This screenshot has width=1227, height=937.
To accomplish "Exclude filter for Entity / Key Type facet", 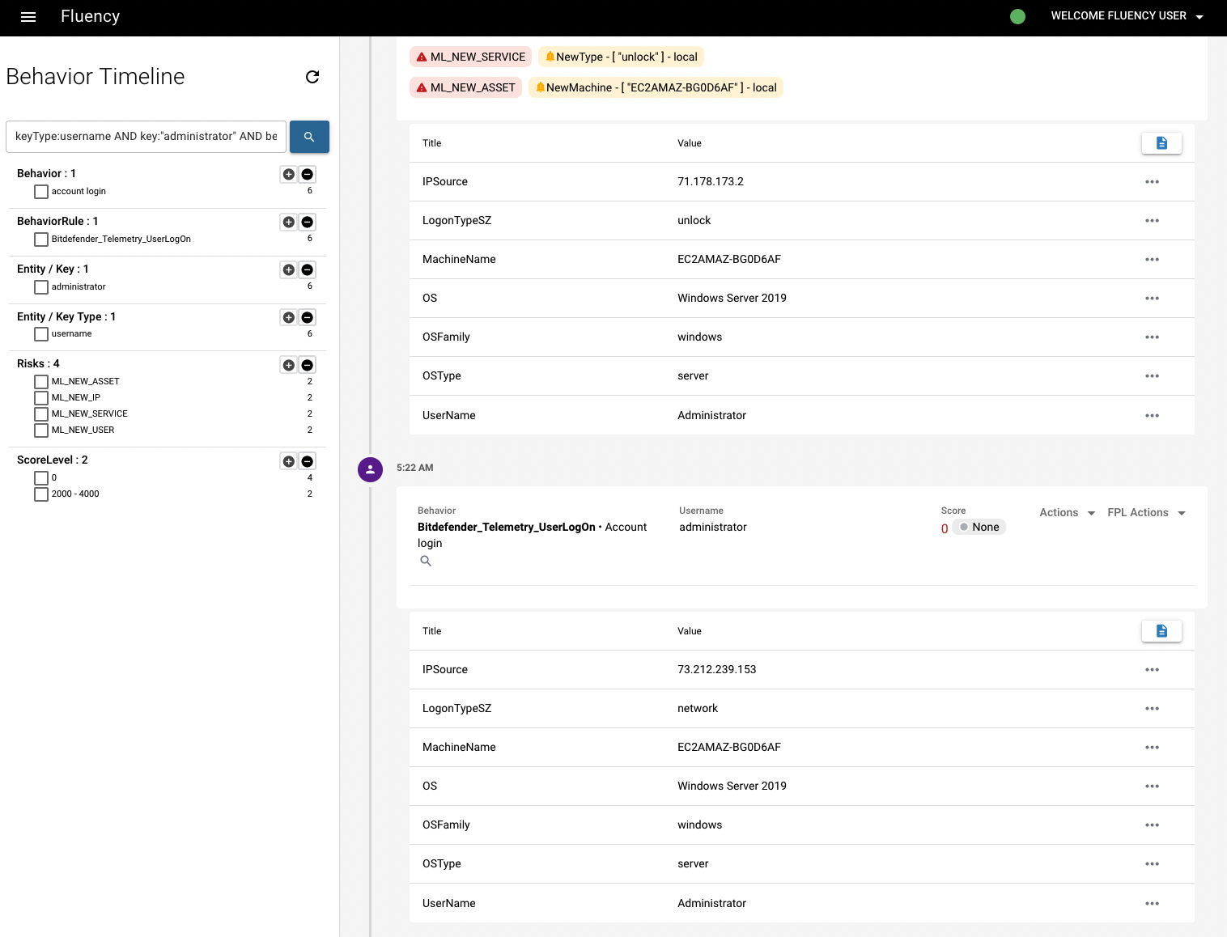I will pyautogui.click(x=308, y=317).
